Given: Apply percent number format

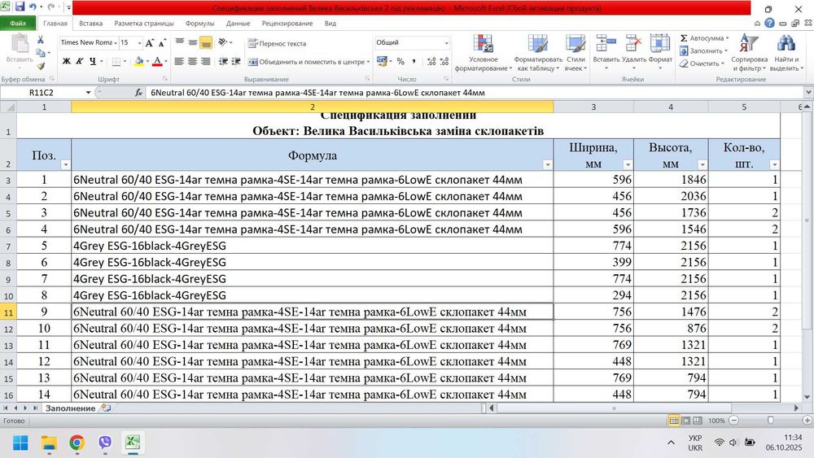Looking at the screenshot, I should pos(400,62).
